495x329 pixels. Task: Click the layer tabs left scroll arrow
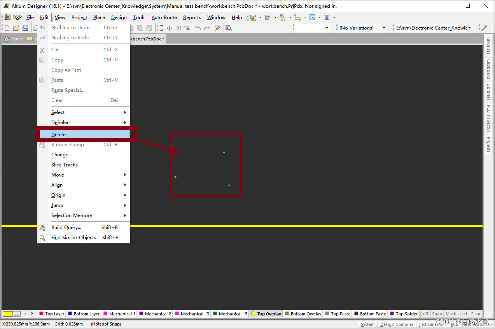coord(26,314)
